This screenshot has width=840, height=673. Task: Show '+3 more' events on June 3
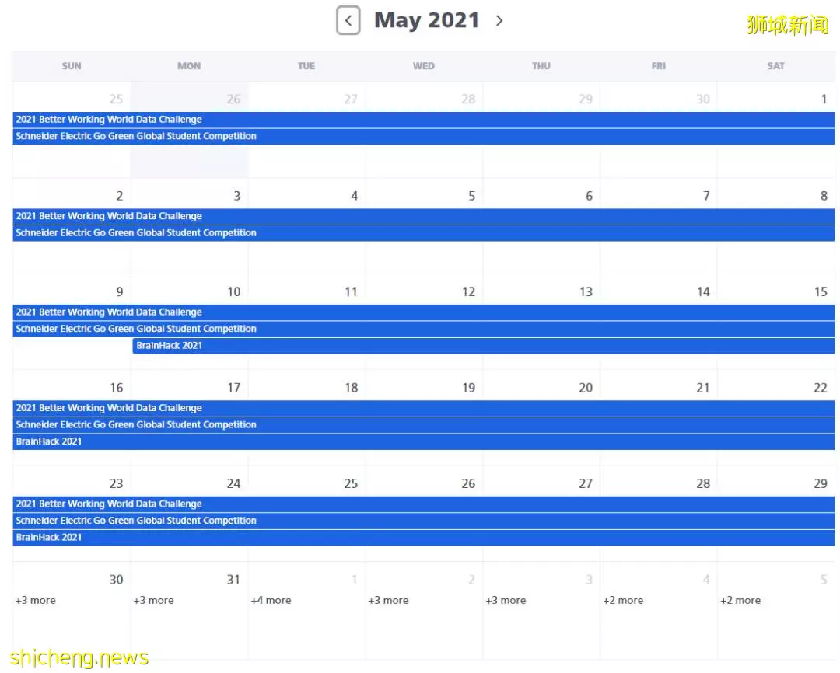click(x=506, y=600)
